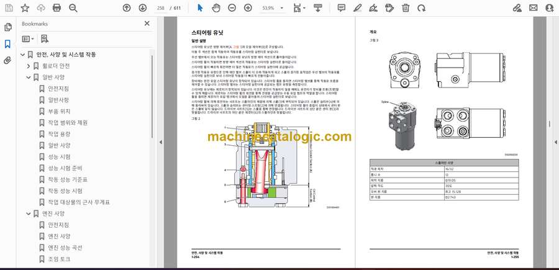
Task: Close the Bookmarks panel
Action: coord(147,24)
